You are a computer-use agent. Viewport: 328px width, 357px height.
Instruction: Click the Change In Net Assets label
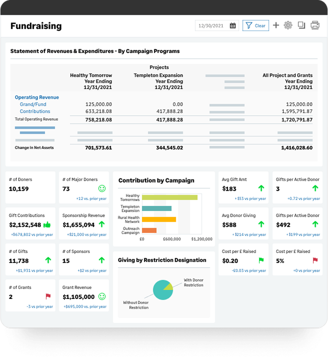(34, 147)
